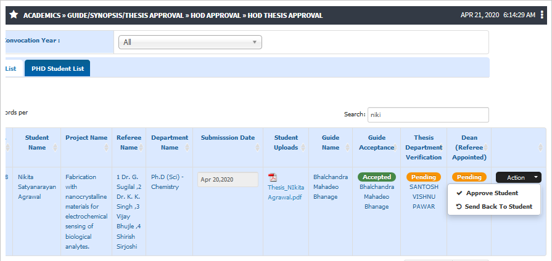Open Thesis_NIkita Agrawal.pdf link

pyautogui.click(x=286, y=192)
